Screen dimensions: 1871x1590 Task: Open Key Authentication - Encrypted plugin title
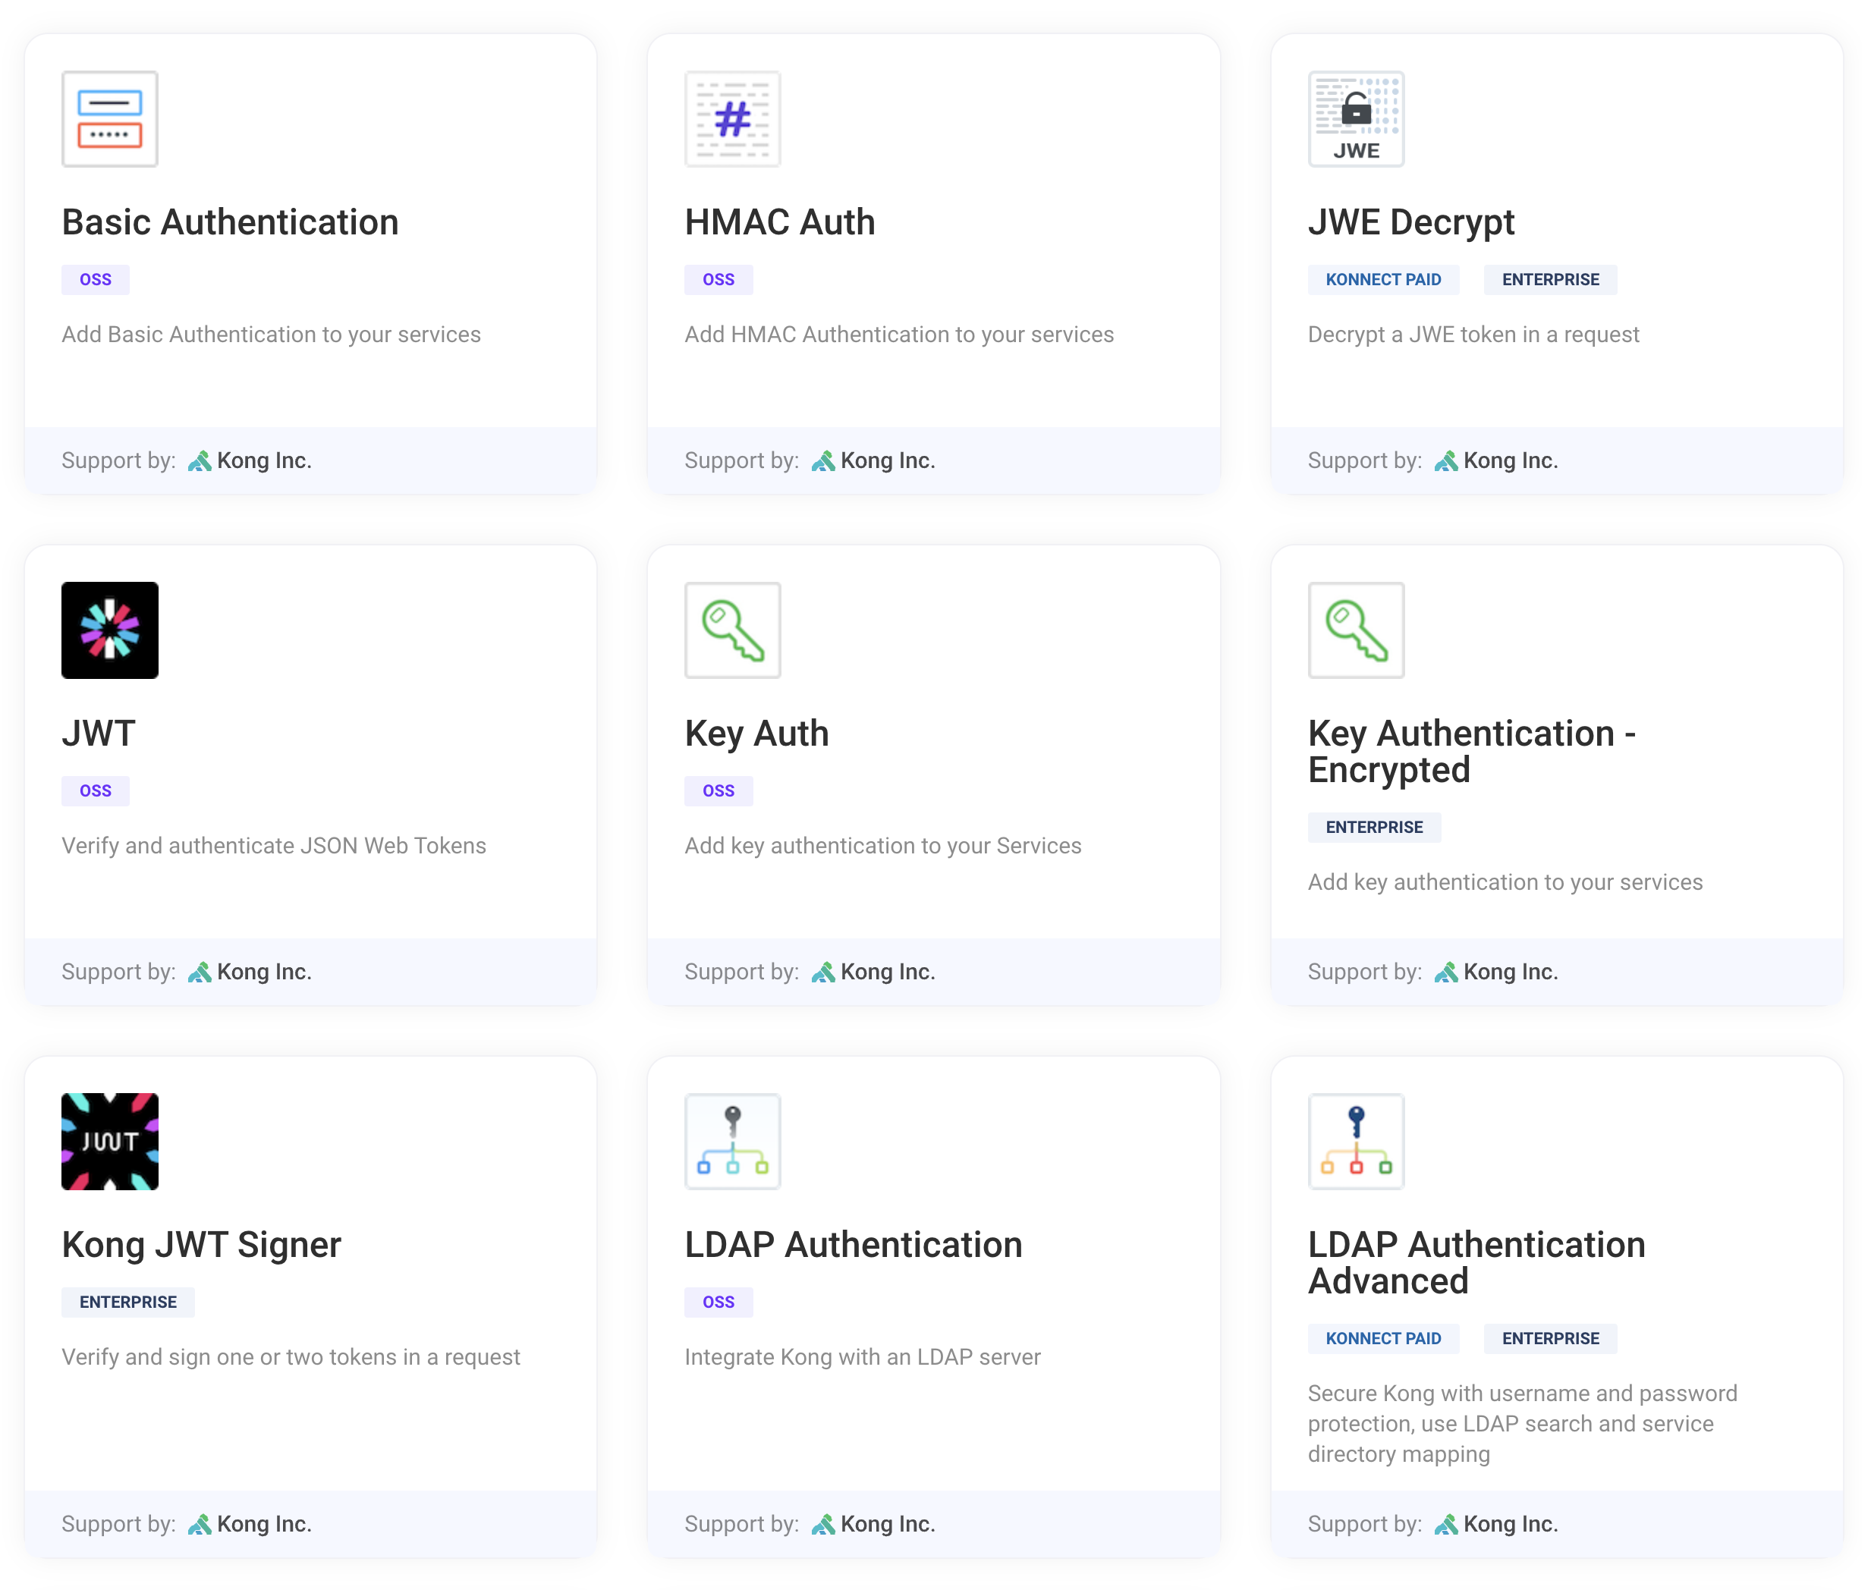(x=1472, y=751)
